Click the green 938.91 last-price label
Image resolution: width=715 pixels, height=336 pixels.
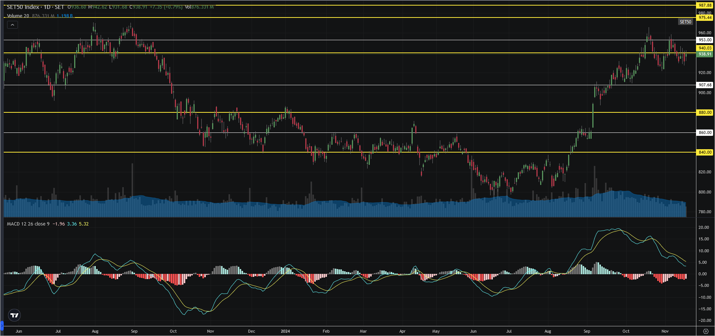tap(705, 54)
